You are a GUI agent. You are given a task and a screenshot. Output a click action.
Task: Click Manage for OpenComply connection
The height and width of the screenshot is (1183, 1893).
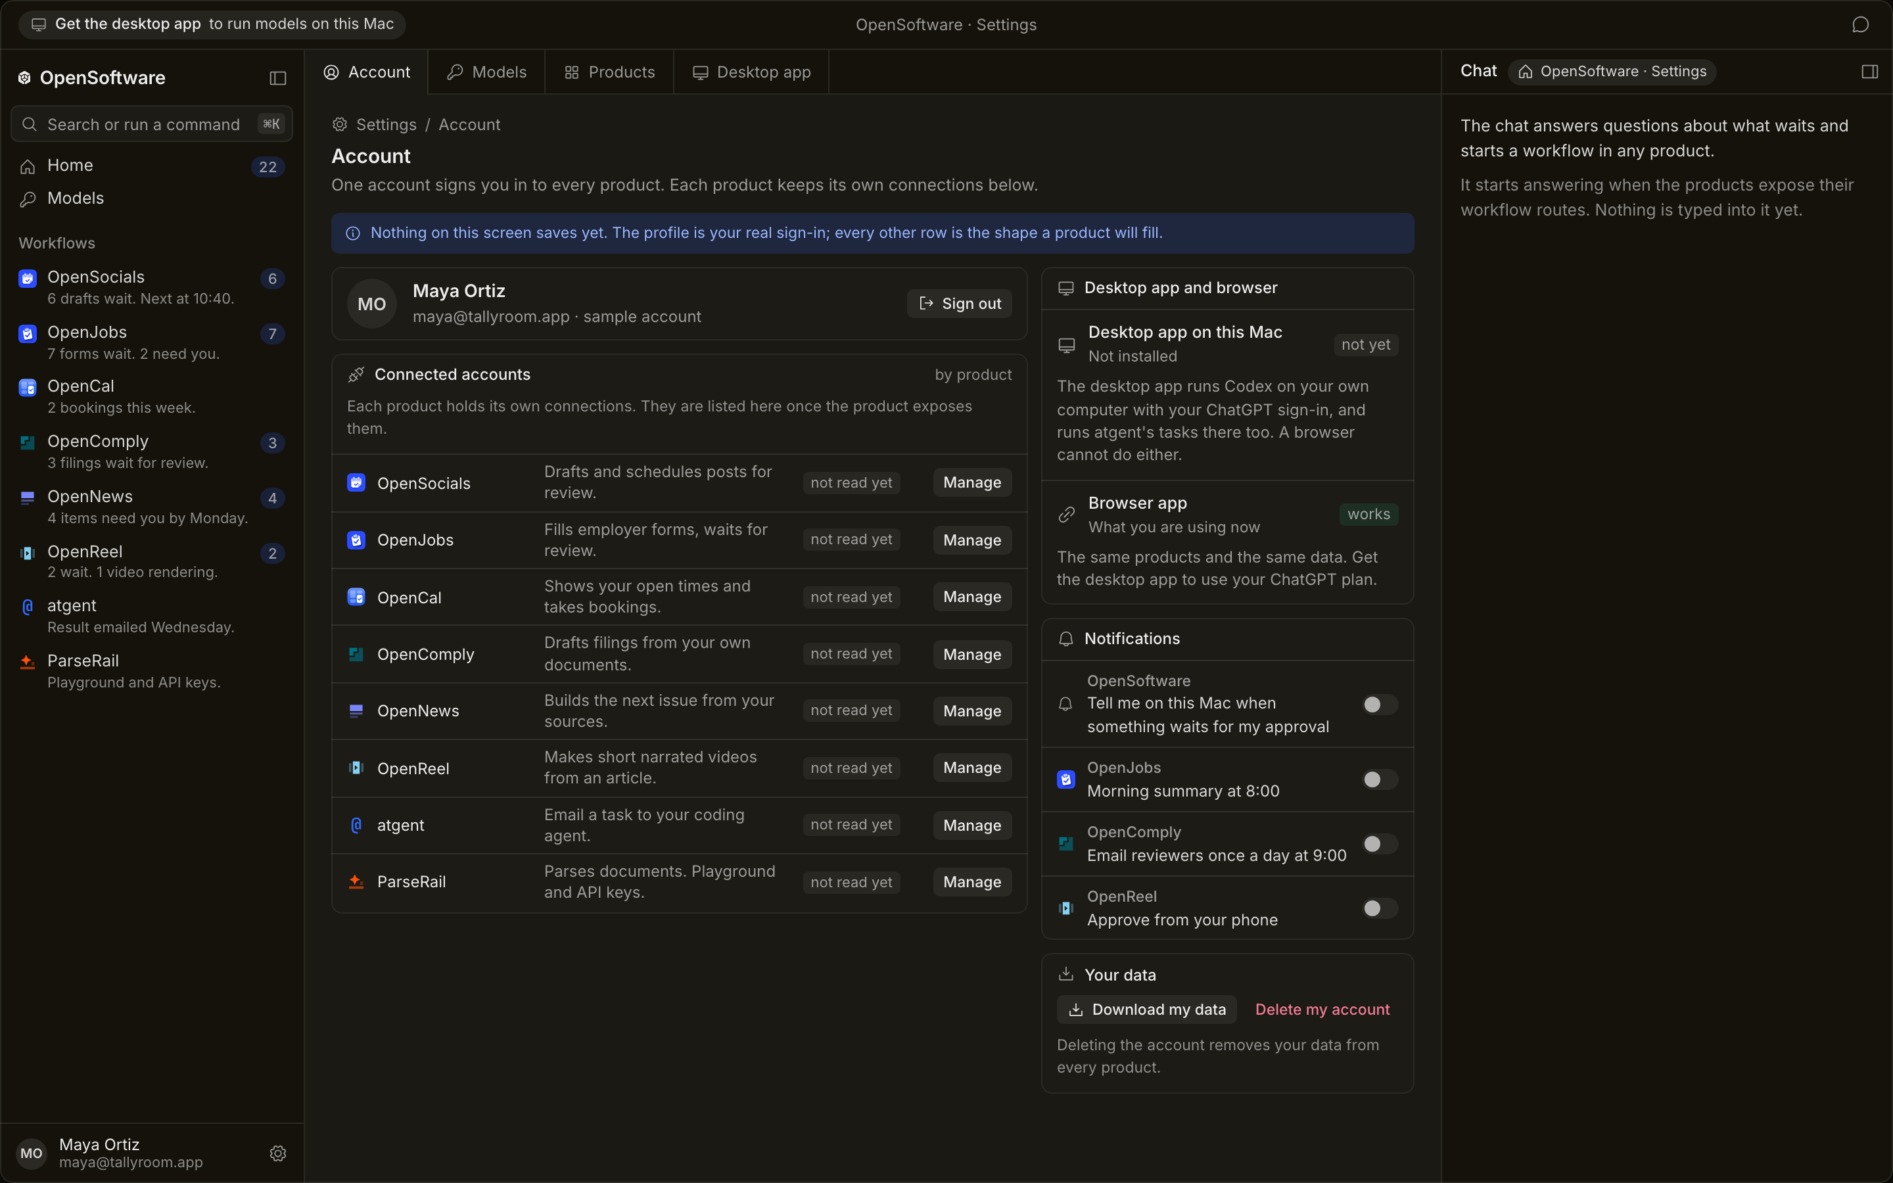point(971,654)
